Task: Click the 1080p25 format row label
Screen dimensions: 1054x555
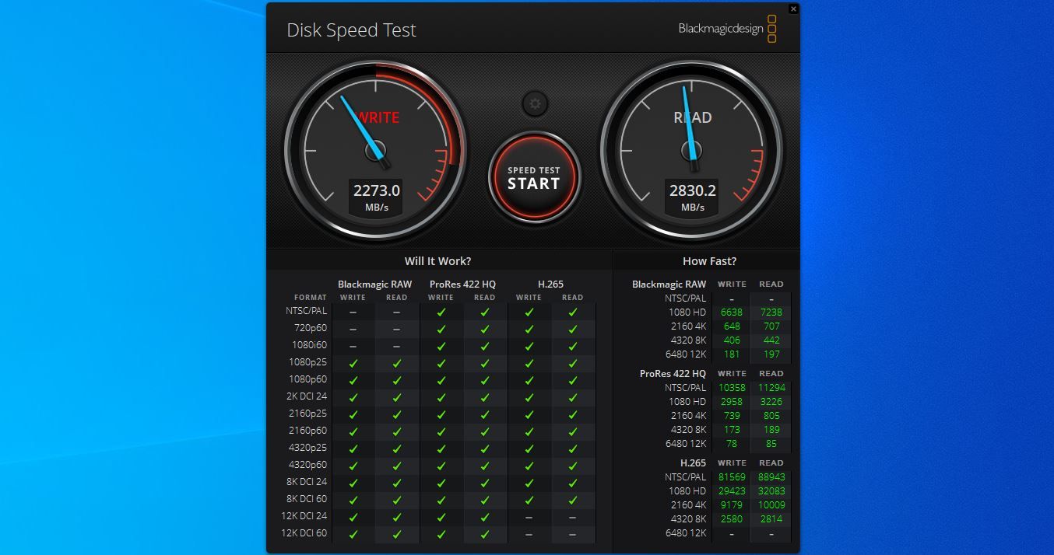Action: 307,362
